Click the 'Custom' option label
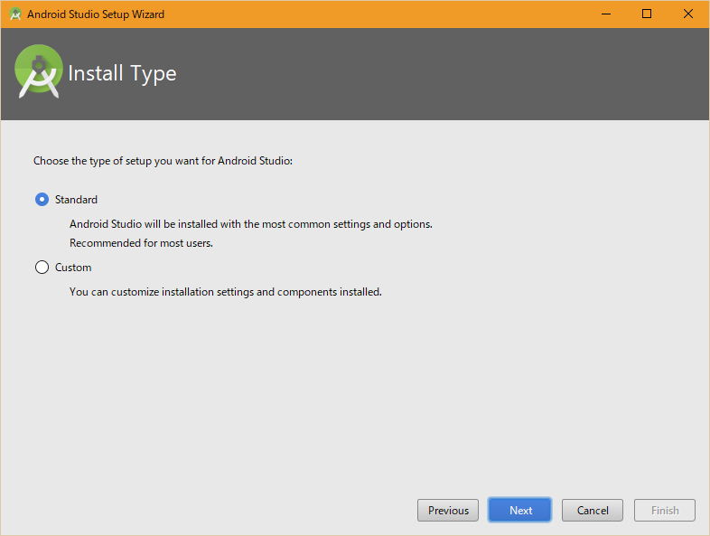The image size is (710, 536). point(73,268)
